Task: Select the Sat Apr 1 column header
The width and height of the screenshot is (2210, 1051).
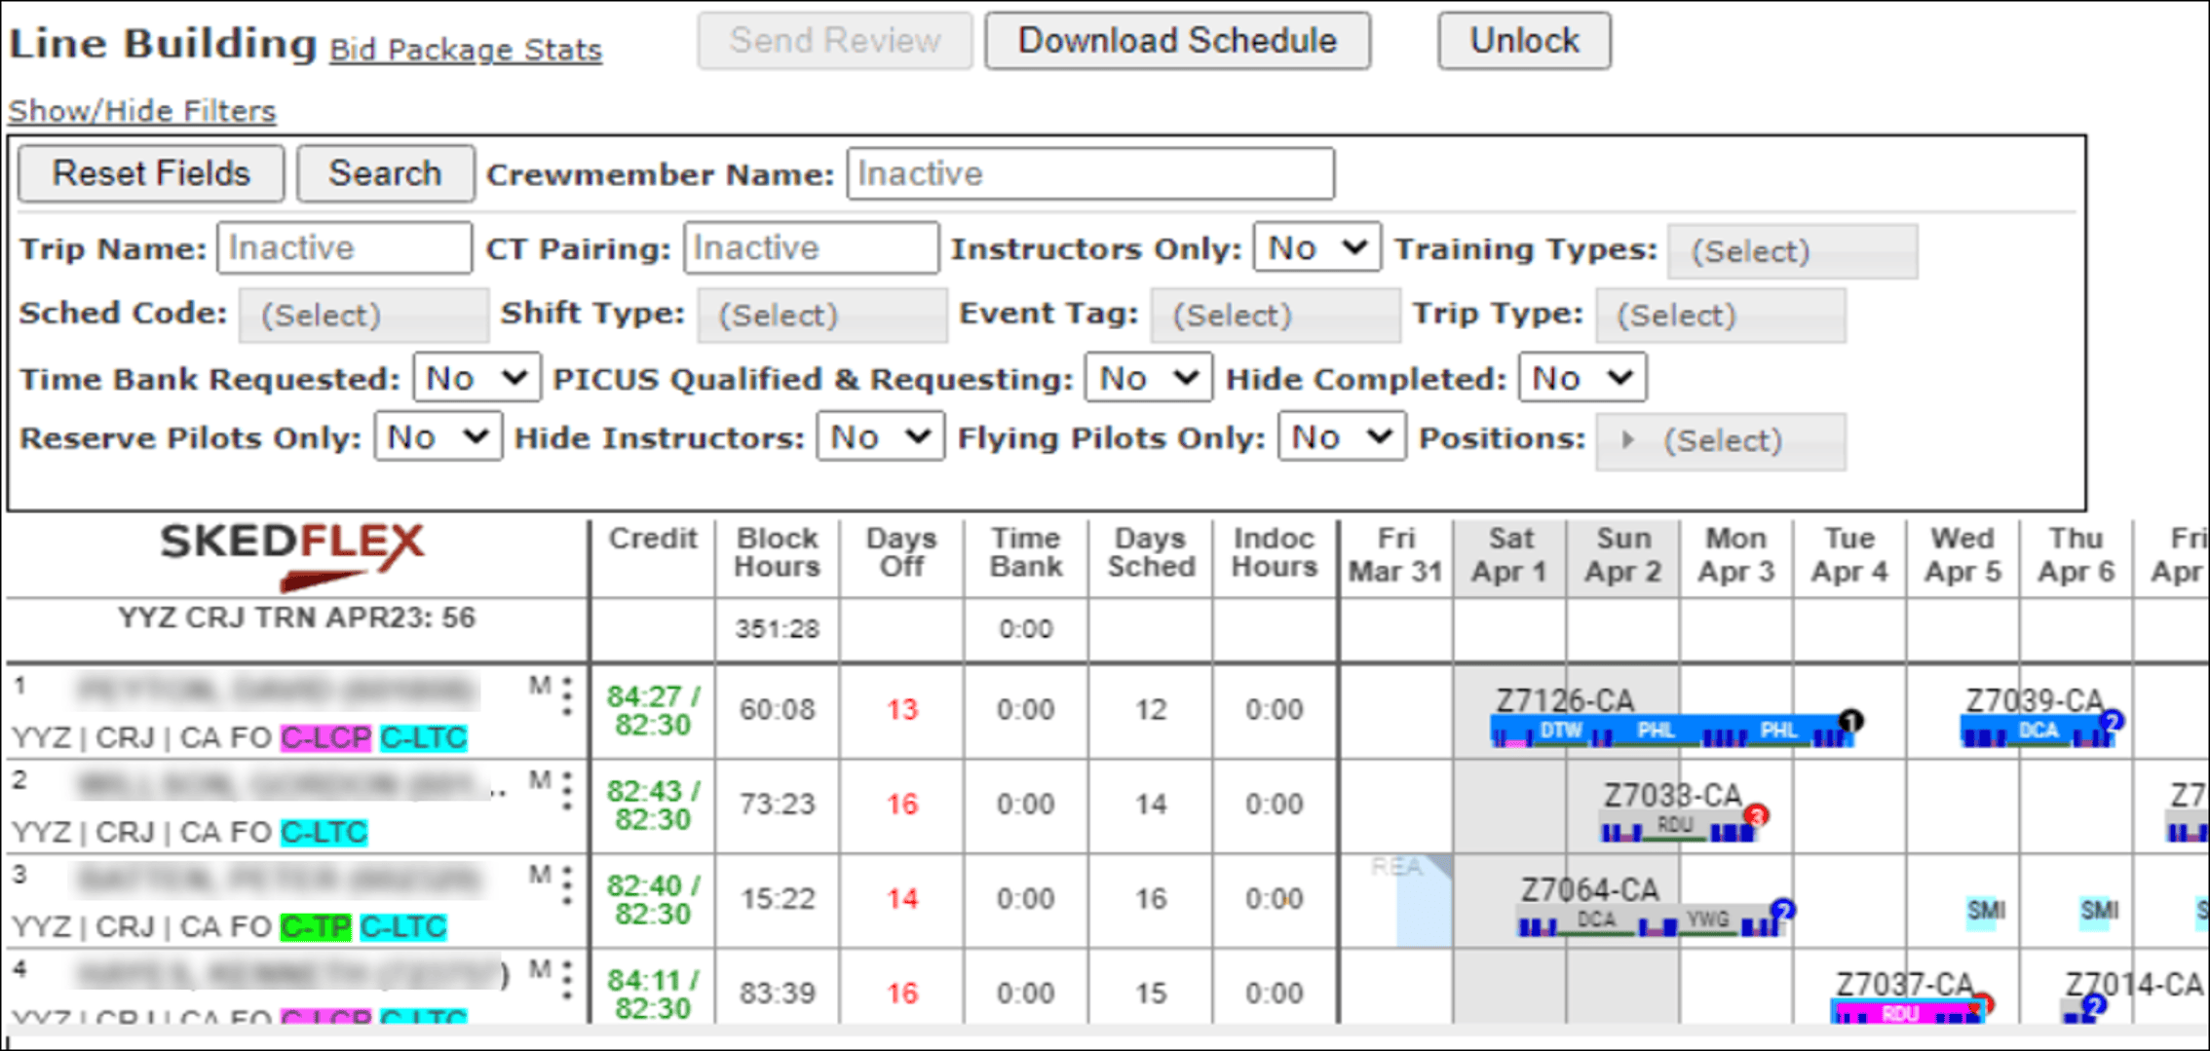Action: pos(1508,555)
